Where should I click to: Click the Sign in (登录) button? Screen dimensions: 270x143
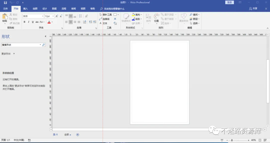click(x=229, y=3)
